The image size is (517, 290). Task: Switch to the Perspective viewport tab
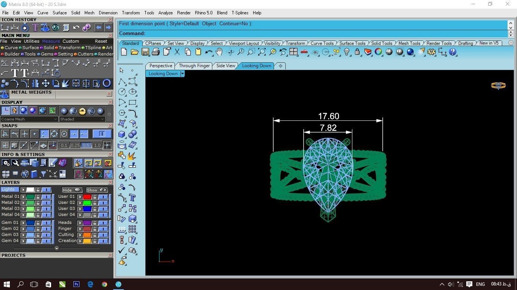coord(160,66)
